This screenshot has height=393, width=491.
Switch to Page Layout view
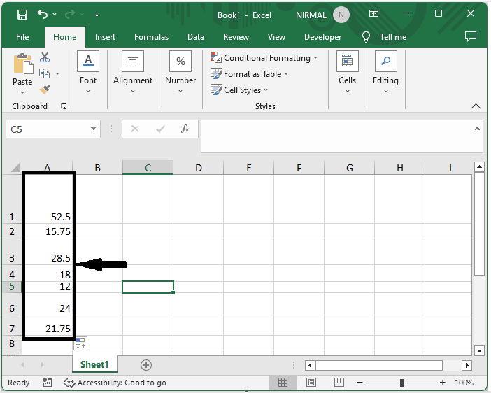tap(311, 382)
